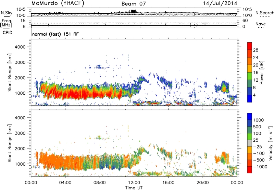Click the "Velocity [m s-1]" color bar label
The width and height of the screenshot is (274, 190).
point(271,143)
